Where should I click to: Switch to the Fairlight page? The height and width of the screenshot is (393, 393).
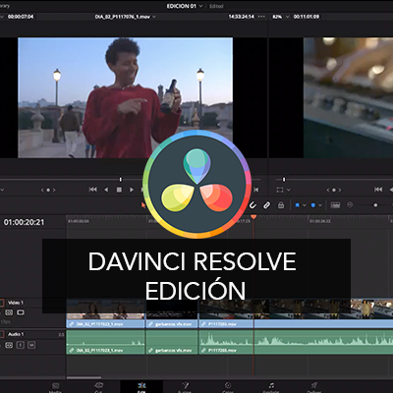tap(271, 387)
